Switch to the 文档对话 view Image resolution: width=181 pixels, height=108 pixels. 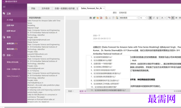pyautogui.click(x=123, y=13)
